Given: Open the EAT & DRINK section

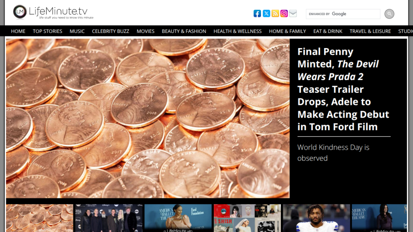Looking at the screenshot, I should pos(327,31).
